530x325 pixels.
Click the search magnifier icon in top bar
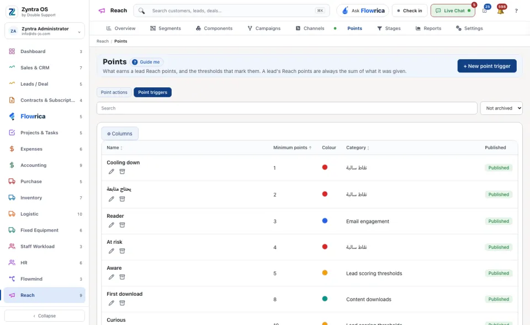click(142, 11)
